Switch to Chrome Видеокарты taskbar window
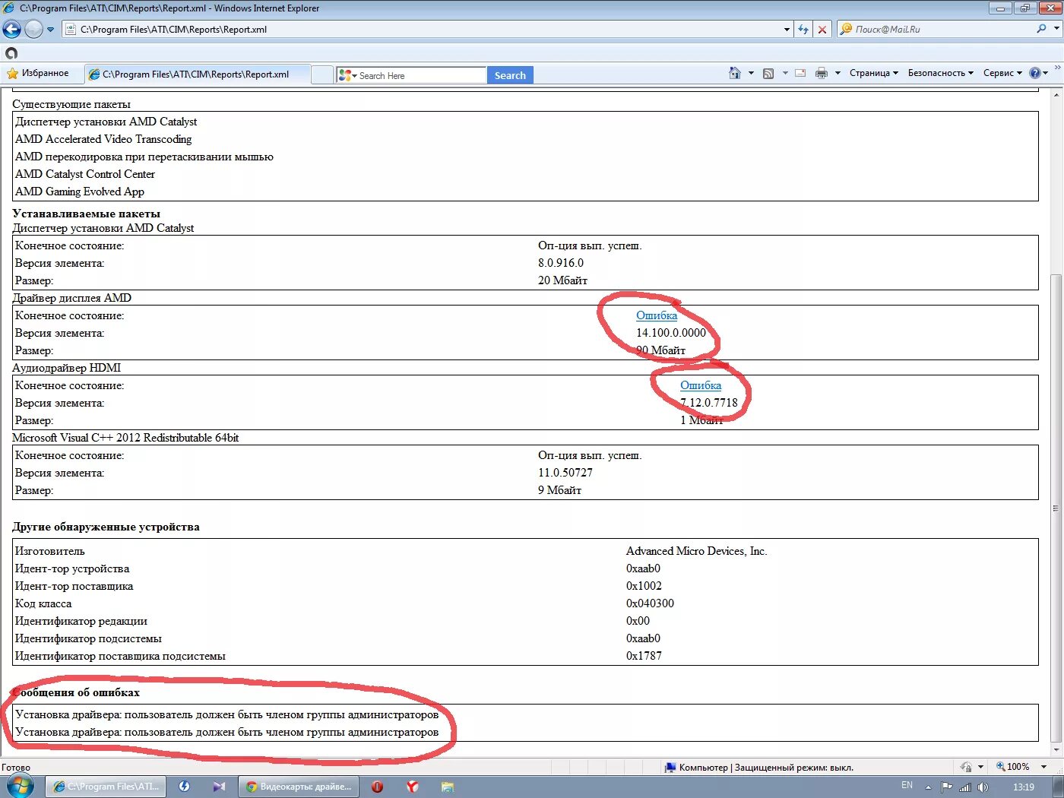The height and width of the screenshot is (798, 1064). click(x=299, y=787)
